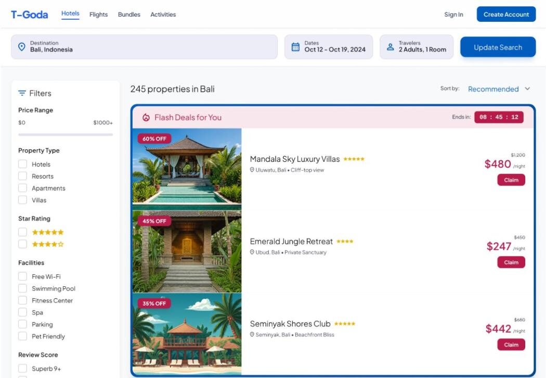The width and height of the screenshot is (546, 378).
Task: Go to the Bundles tab
Action: [129, 15]
